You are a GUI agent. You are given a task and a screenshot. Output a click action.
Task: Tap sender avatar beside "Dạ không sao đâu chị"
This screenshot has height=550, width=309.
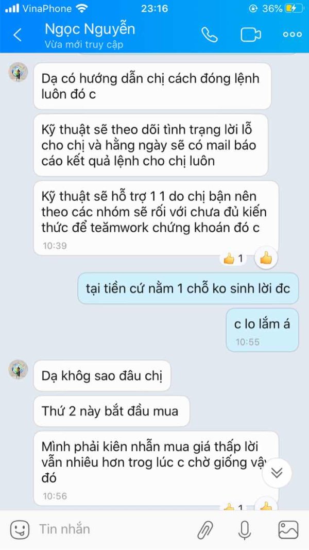pos(18,370)
